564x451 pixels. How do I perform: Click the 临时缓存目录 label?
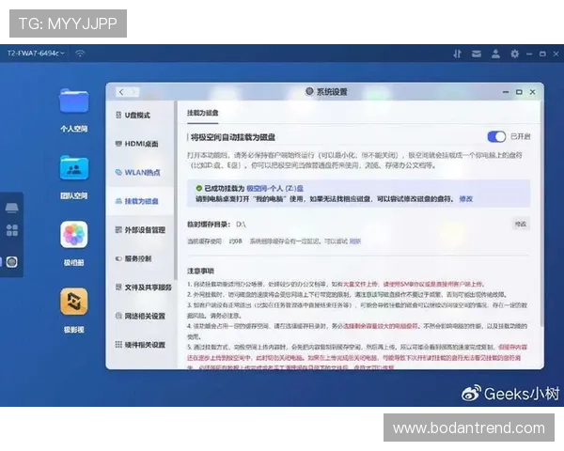(x=209, y=225)
